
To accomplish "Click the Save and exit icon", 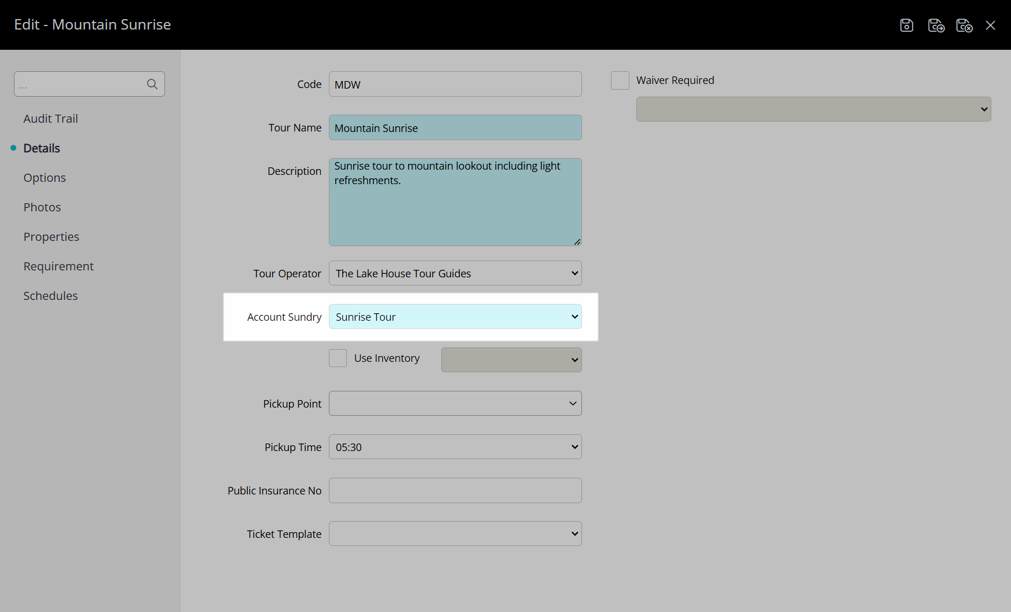I will click(x=964, y=25).
